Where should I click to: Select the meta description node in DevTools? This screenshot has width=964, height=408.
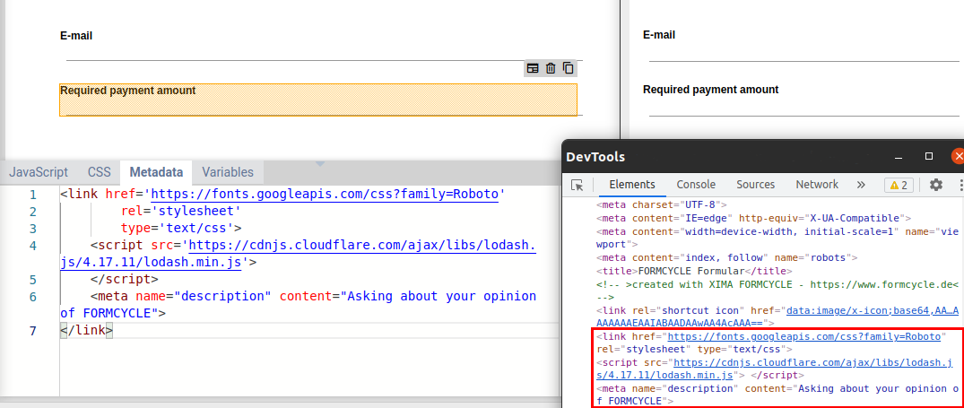[777, 395]
